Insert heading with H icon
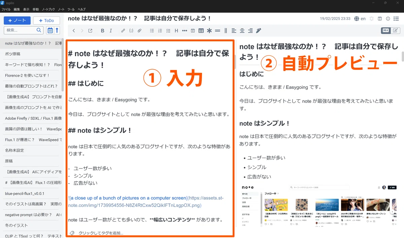The image size is (404, 238). click(176, 31)
